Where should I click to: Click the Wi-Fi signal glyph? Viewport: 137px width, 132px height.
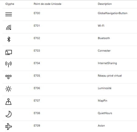tap(9, 28)
